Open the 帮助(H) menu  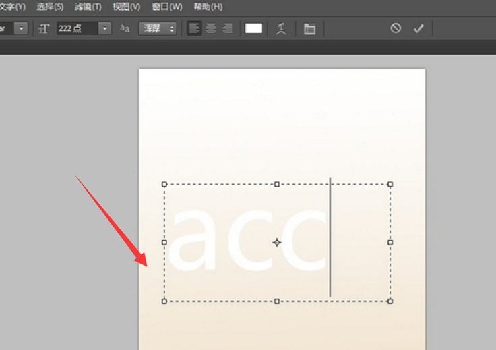point(208,7)
